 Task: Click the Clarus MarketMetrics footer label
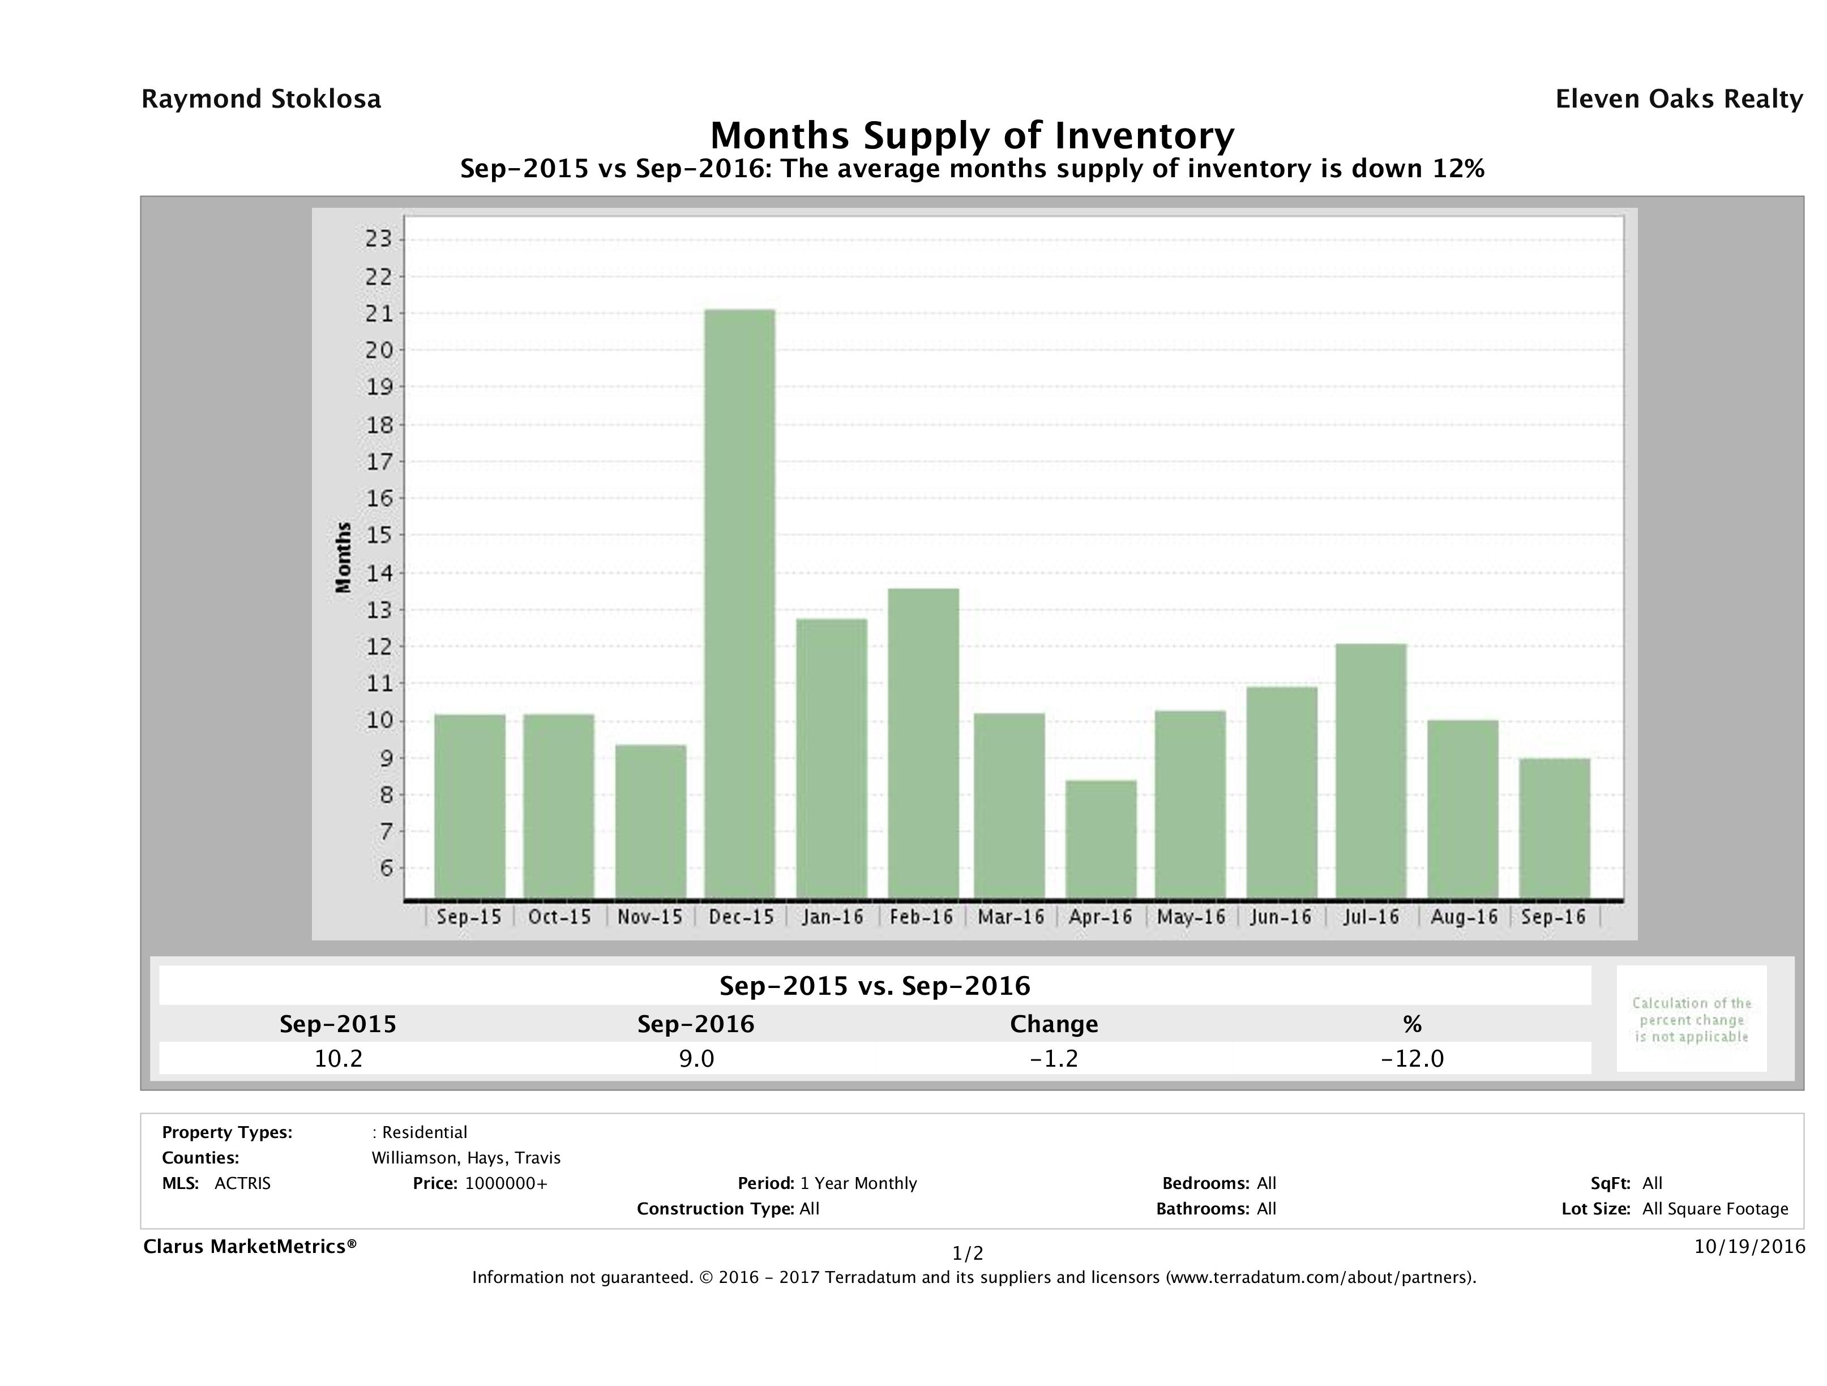click(x=250, y=1246)
